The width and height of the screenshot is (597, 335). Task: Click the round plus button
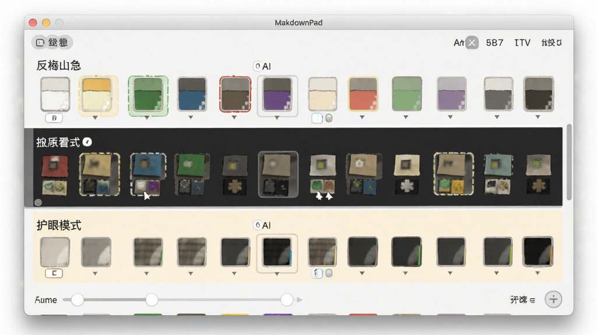tap(553, 300)
